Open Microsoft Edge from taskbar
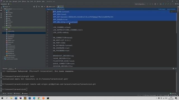 click(x=34, y=98)
